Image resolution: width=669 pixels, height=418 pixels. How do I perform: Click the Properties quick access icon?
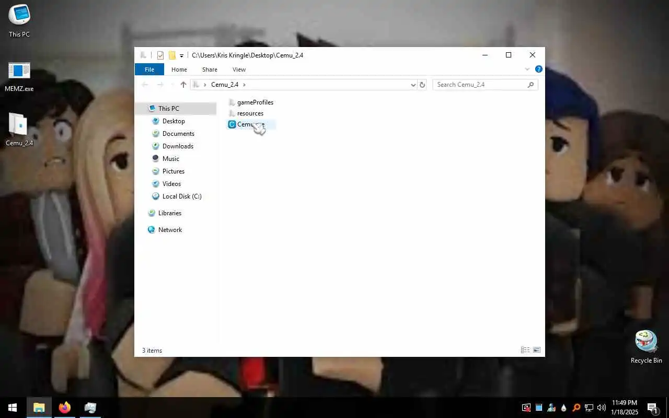click(x=160, y=55)
